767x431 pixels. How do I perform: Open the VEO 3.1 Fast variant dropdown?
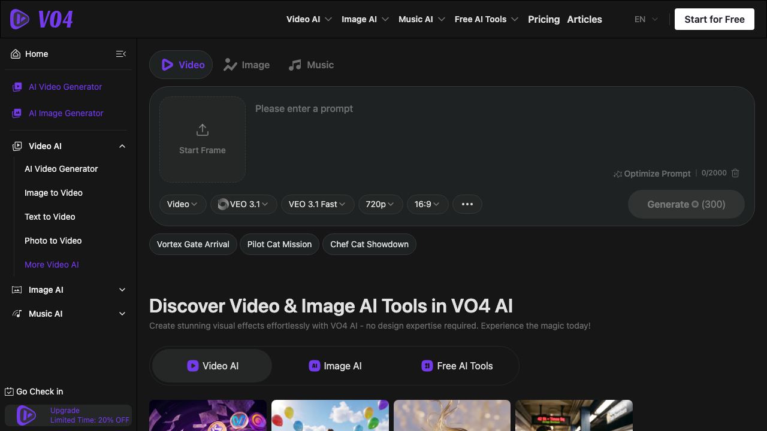point(318,204)
